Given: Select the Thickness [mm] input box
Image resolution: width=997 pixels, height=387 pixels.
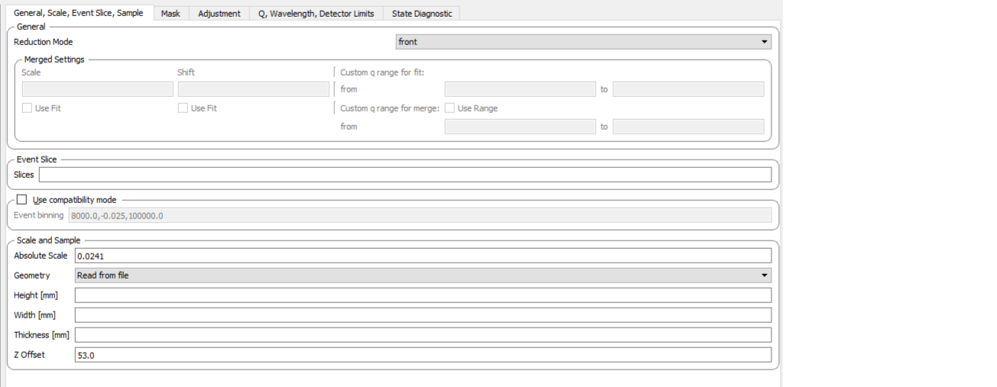Looking at the screenshot, I should [422, 335].
